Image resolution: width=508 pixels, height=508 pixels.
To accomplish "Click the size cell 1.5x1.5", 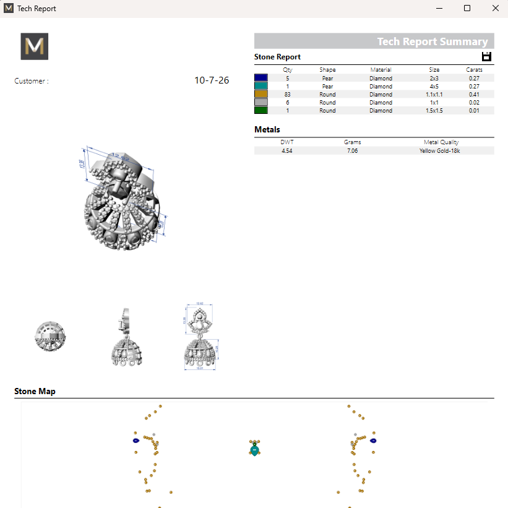I will 434,111.
